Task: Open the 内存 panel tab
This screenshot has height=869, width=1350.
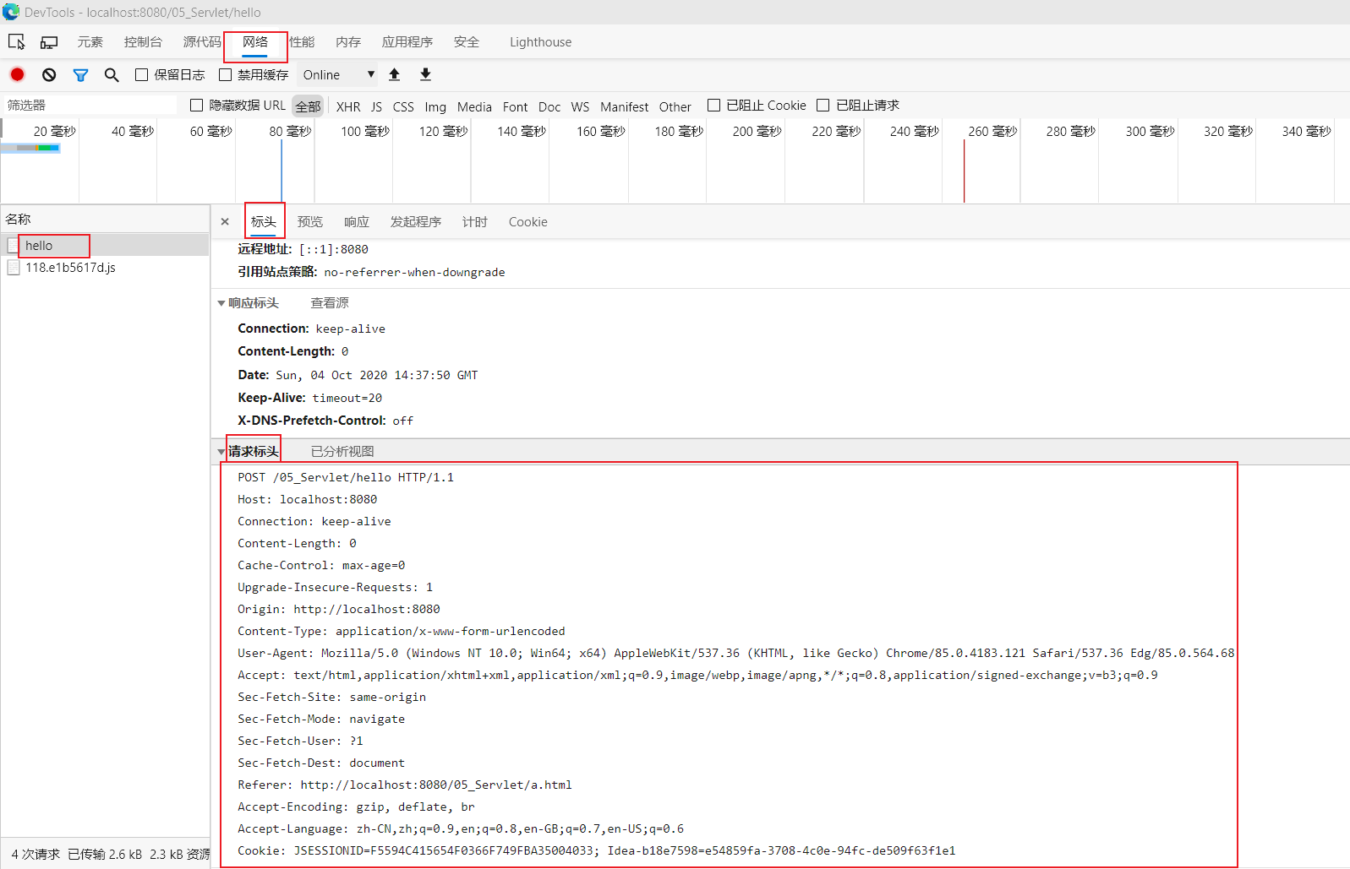Action: point(348,41)
